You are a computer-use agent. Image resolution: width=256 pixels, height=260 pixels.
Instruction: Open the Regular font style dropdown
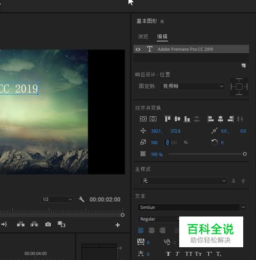158,219
